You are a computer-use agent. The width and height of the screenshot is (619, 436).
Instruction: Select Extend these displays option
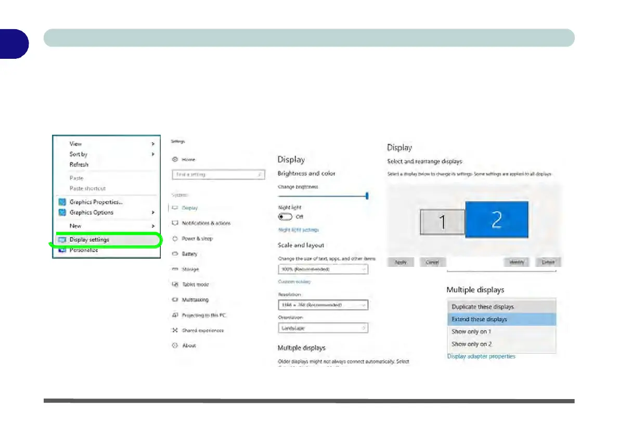(501, 319)
